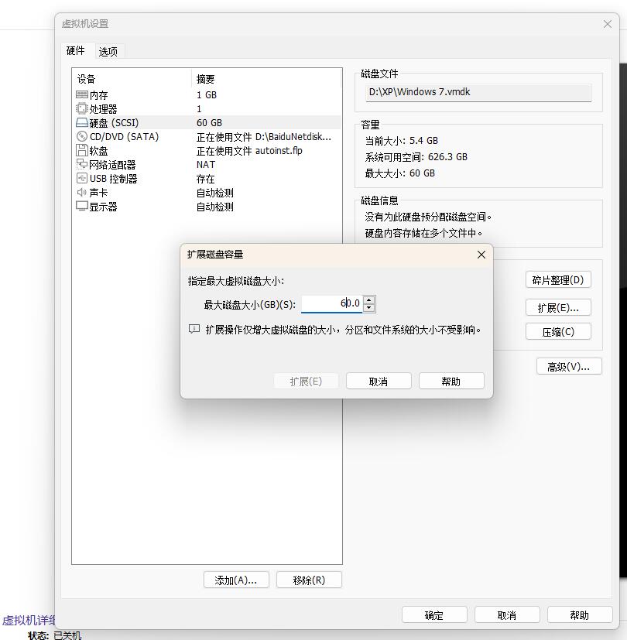Close the 扩展磁盘容量 dialog

tap(481, 255)
